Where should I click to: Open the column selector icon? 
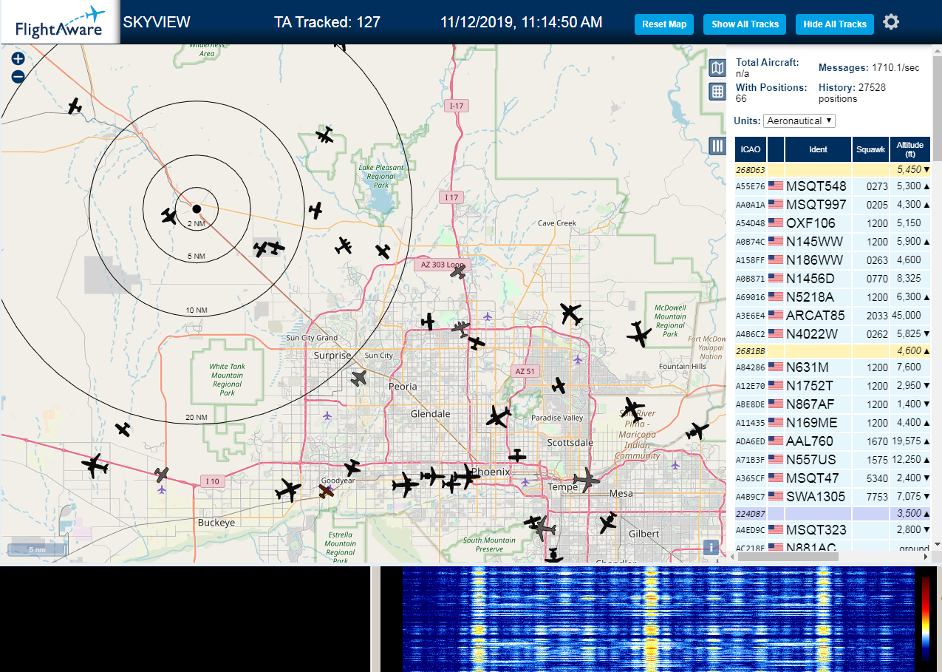coord(717,146)
